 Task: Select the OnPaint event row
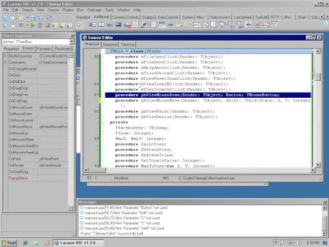pyautogui.click(x=38, y=159)
